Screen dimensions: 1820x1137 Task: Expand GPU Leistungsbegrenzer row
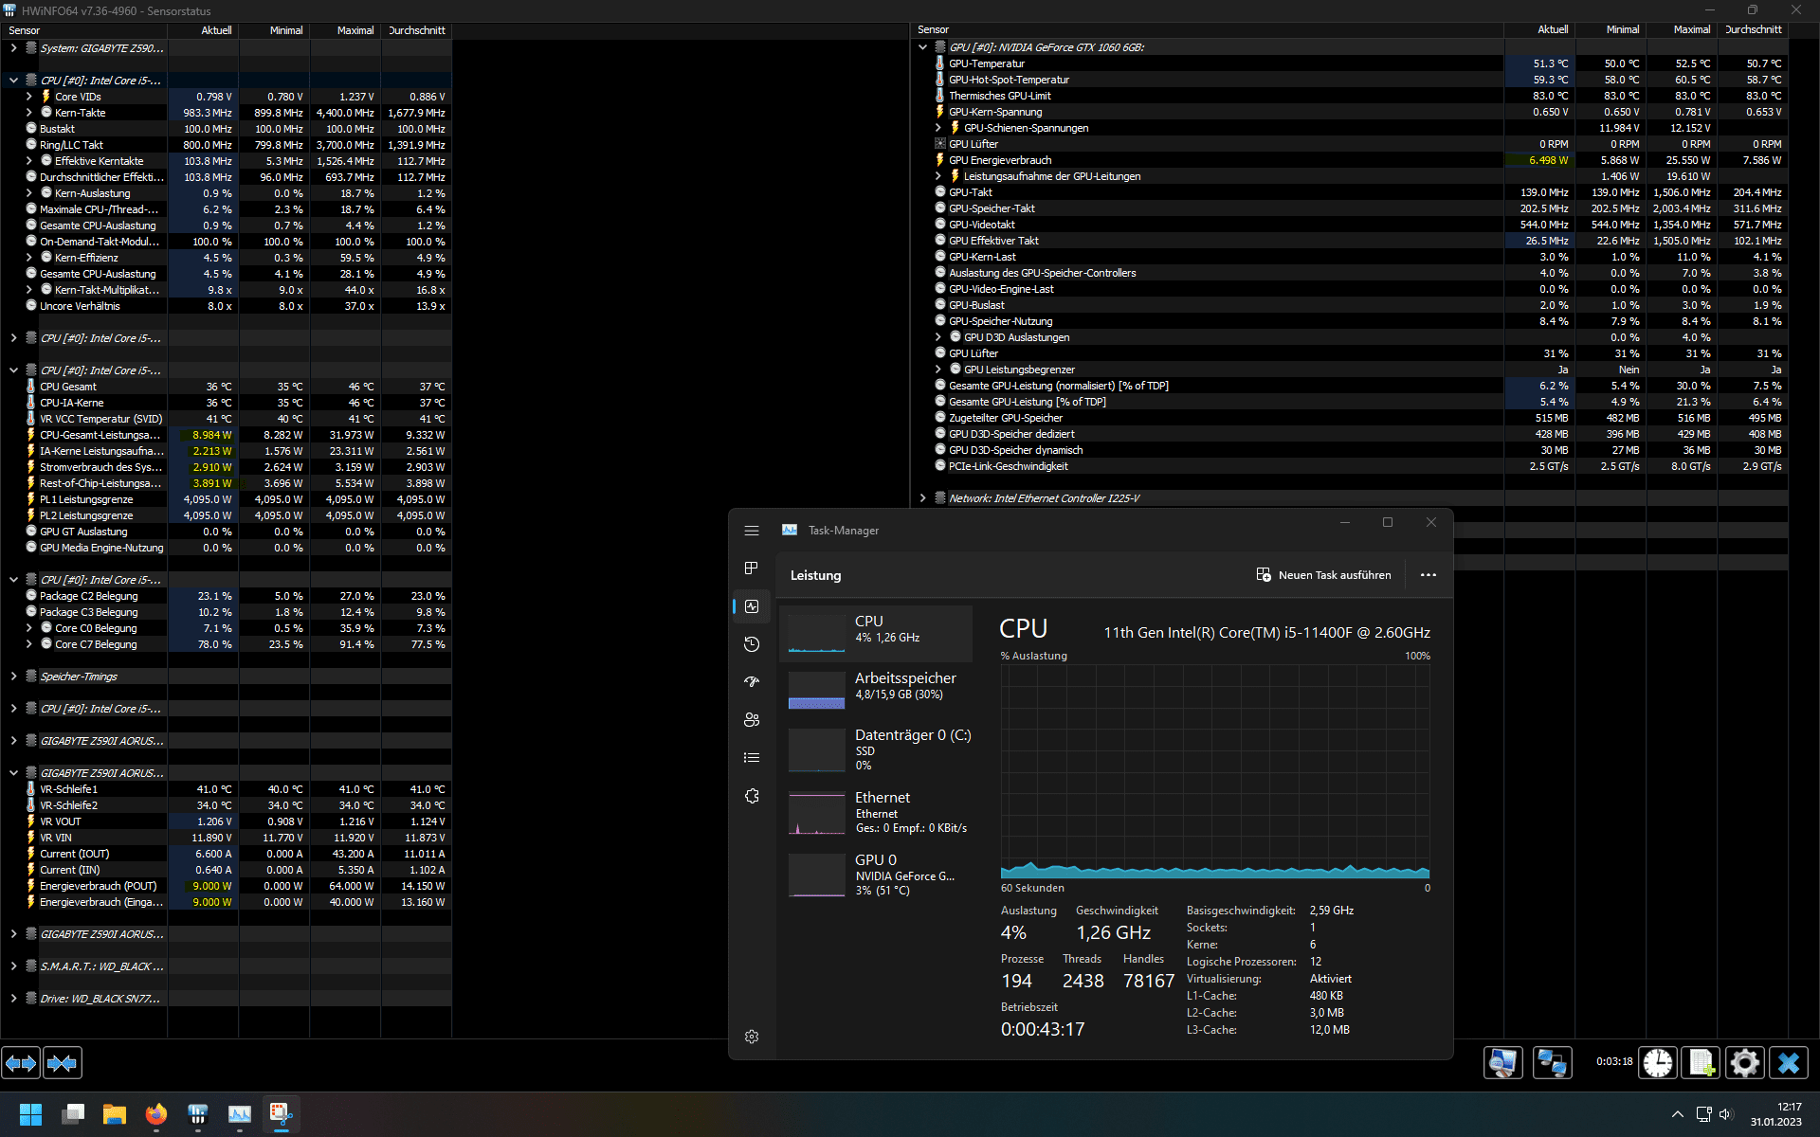point(938,370)
